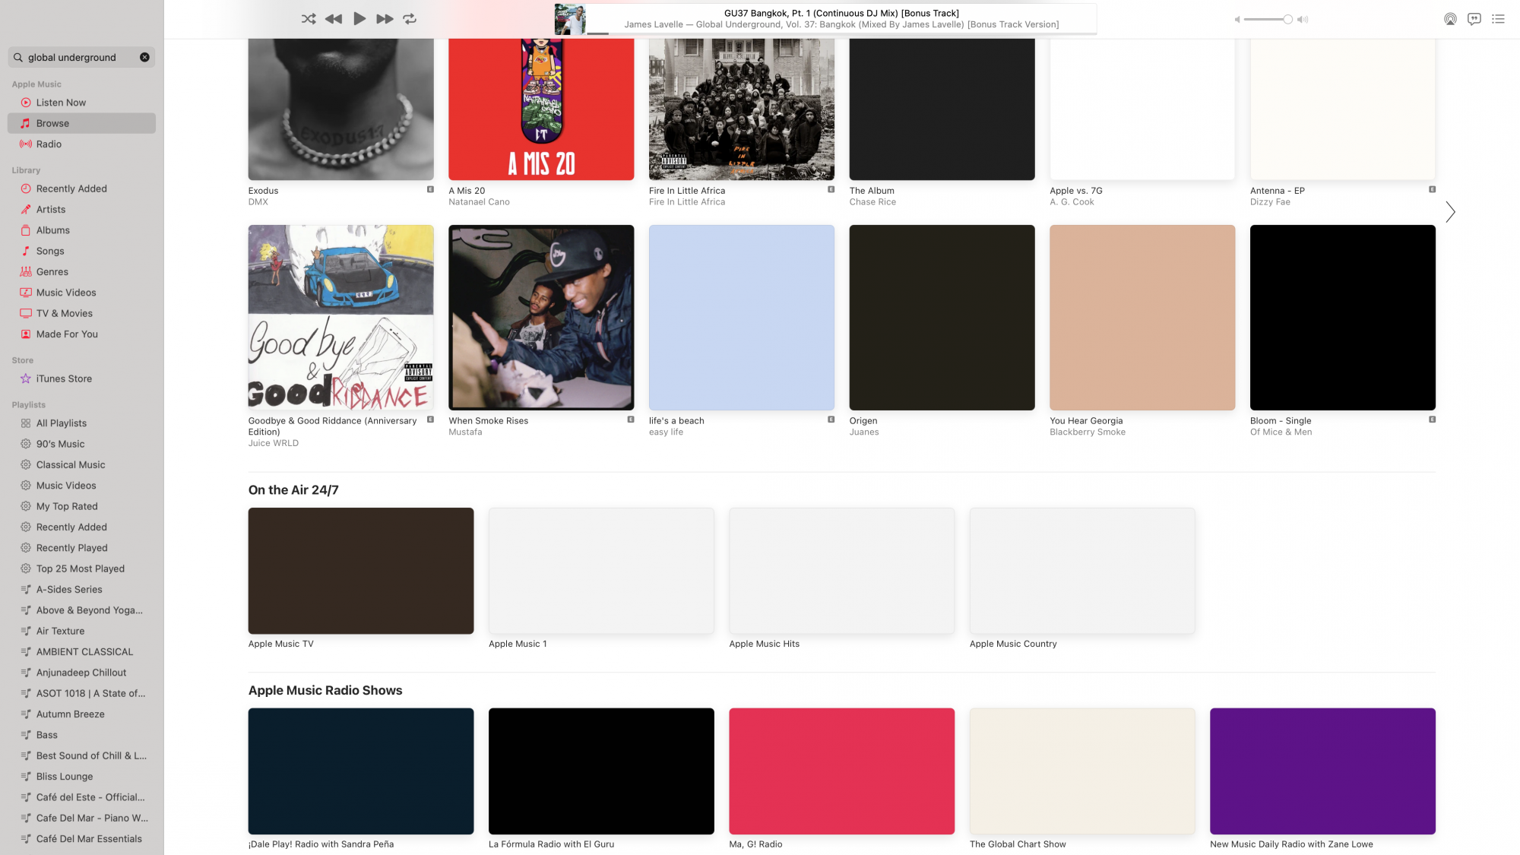1520x855 pixels.
Task: Click the Chase Rice artist link
Action: (x=872, y=202)
